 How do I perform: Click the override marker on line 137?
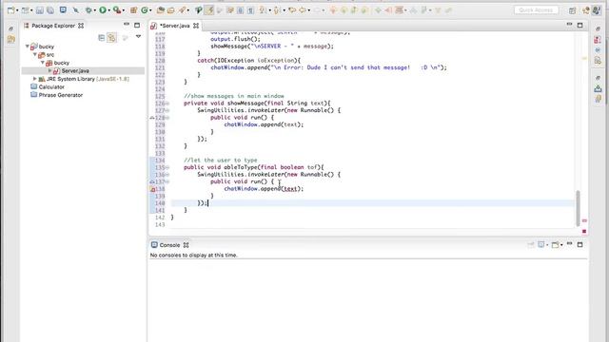pos(152,181)
